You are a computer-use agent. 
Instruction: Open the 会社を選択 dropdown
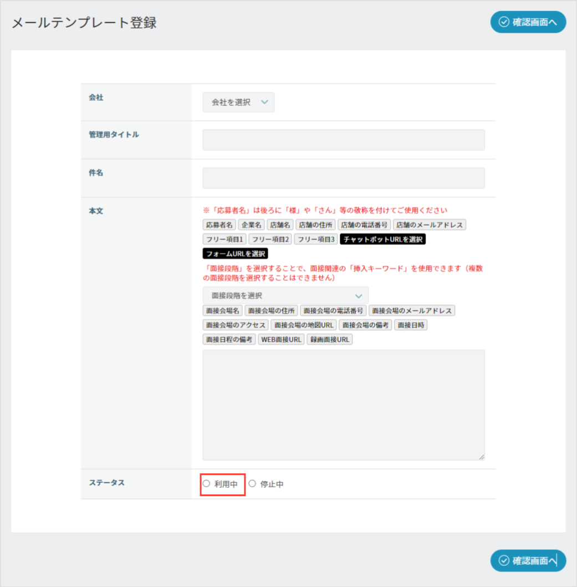238,103
